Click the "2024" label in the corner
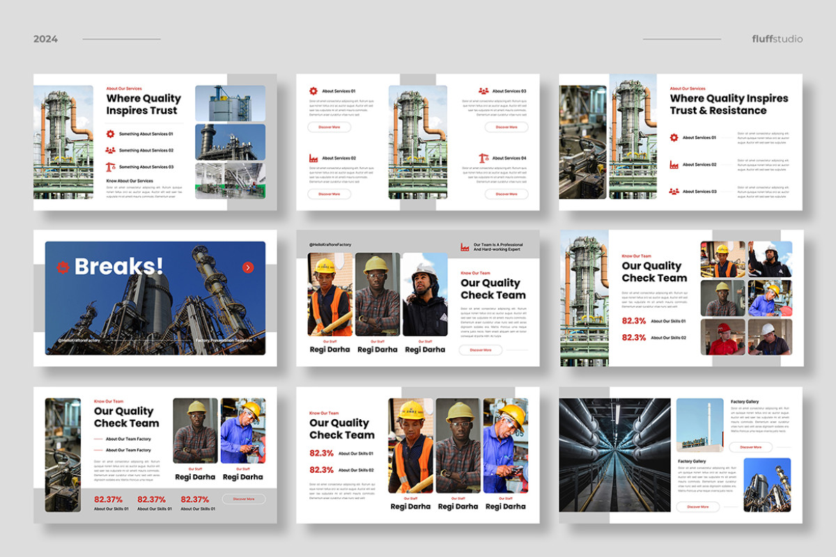 [45, 39]
